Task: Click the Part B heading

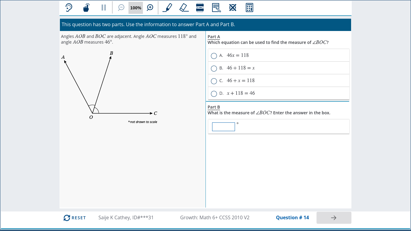Action: click(214, 107)
